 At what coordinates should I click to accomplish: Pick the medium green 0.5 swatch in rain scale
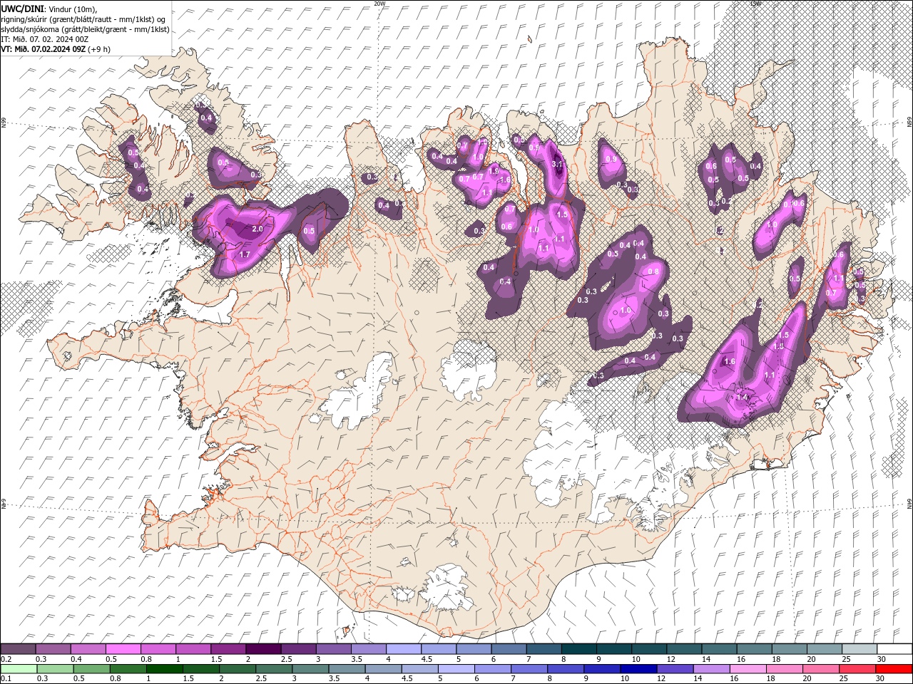[91, 669]
